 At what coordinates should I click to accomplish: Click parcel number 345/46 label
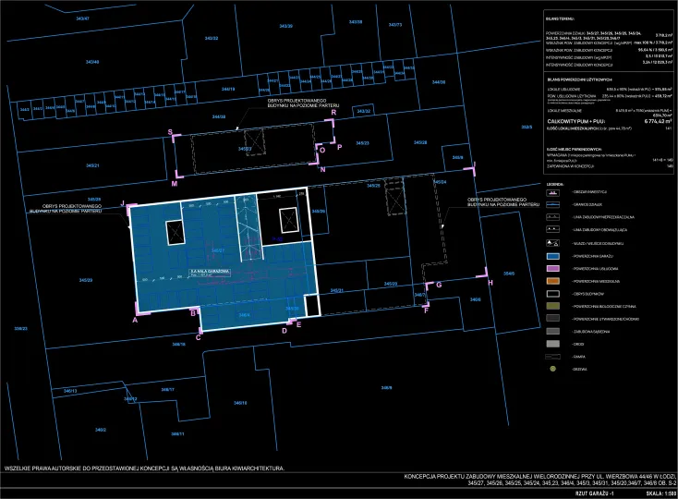pyautogui.click(x=92, y=62)
